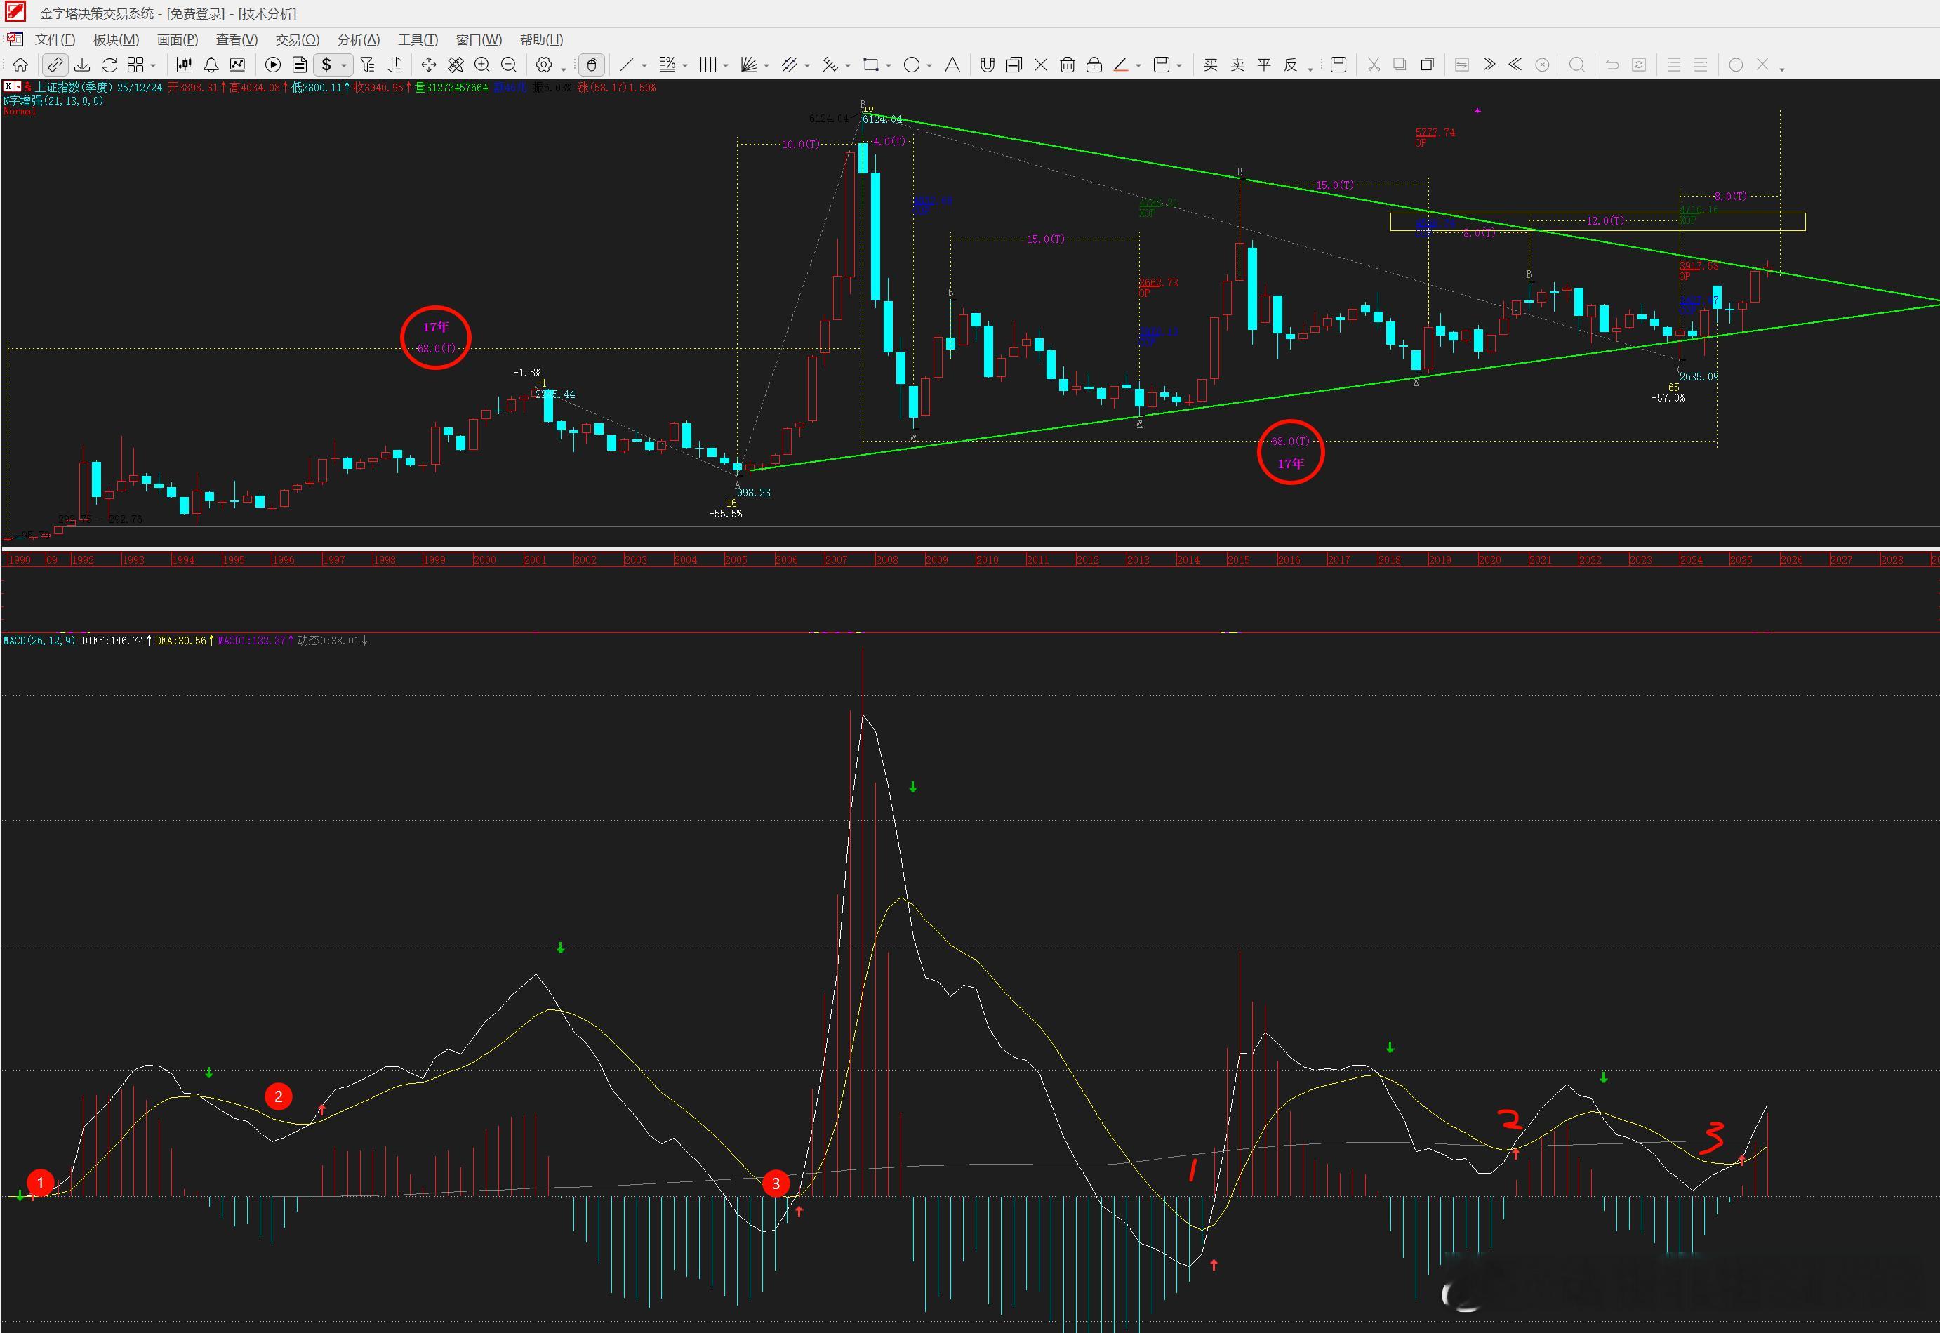Click the alarm bell alert icon
Viewport: 1940px width, 1333px height.
[x=211, y=65]
